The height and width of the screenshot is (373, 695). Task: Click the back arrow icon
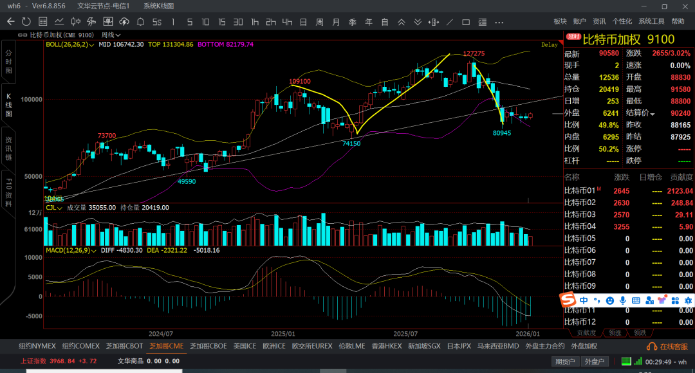point(10,22)
